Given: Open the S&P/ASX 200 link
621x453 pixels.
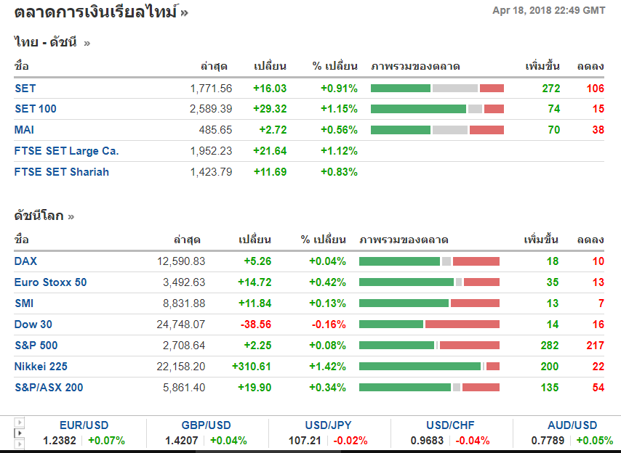Looking at the screenshot, I should (49, 388).
